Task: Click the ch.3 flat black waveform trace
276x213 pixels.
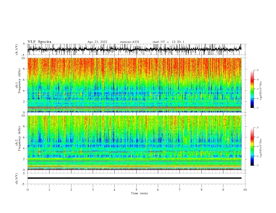Action: (x=134, y=178)
